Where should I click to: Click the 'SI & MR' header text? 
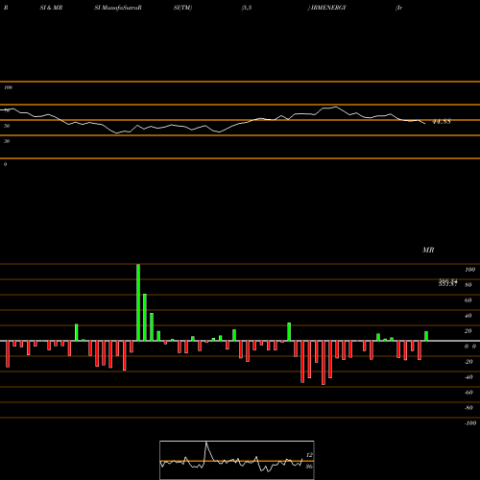click(x=51, y=8)
